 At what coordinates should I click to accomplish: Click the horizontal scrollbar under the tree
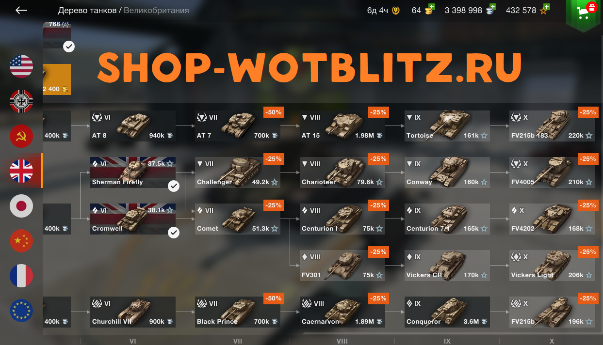pyautogui.click(x=452, y=333)
